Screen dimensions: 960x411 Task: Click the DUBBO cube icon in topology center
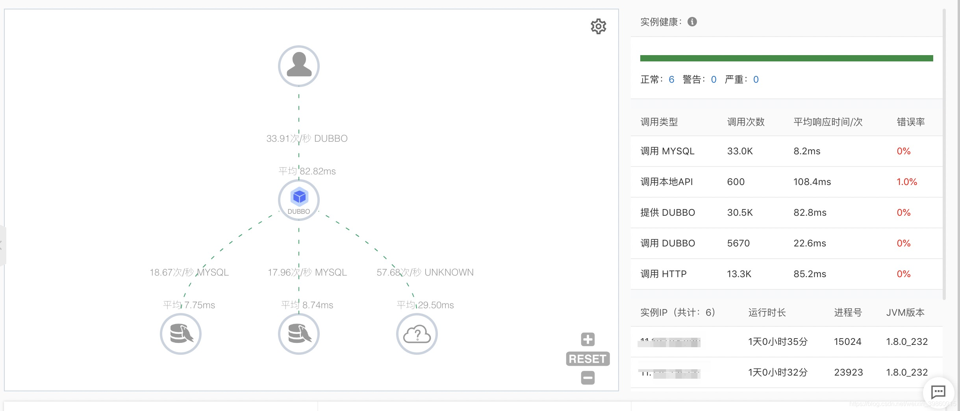[x=299, y=196]
